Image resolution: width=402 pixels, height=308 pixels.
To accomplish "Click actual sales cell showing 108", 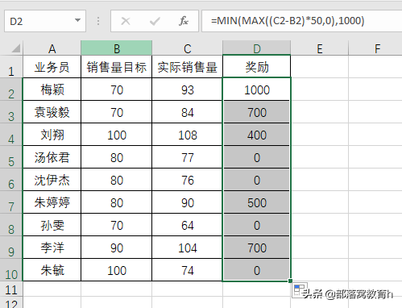I will coord(187,135).
